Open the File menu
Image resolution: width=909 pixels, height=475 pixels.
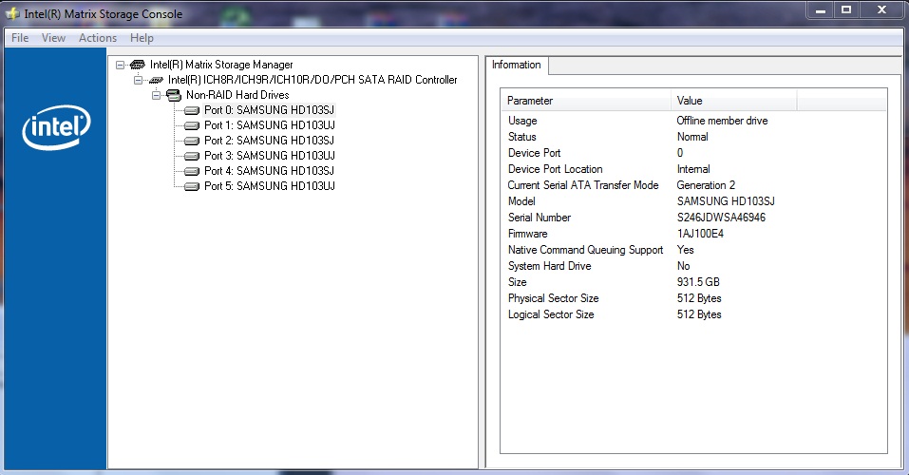(20, 38)
